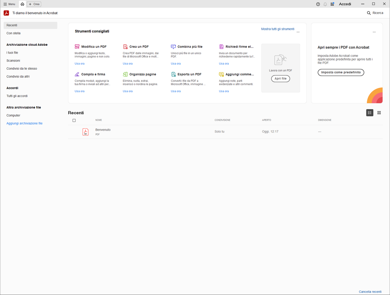Click the Solo tu sharing cell

tap(219, 131)
